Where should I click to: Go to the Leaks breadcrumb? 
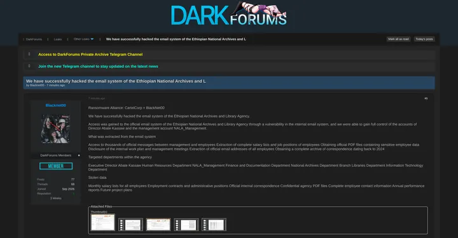click(57, 39)
